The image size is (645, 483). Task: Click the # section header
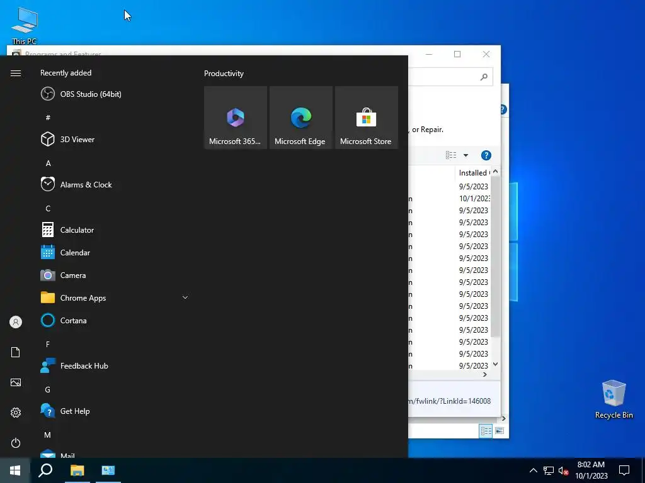click(x=48, y=118)
